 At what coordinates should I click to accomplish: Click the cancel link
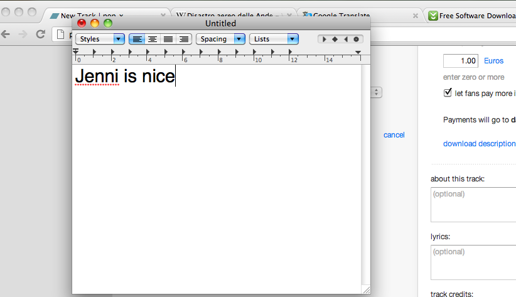point(394,135)
